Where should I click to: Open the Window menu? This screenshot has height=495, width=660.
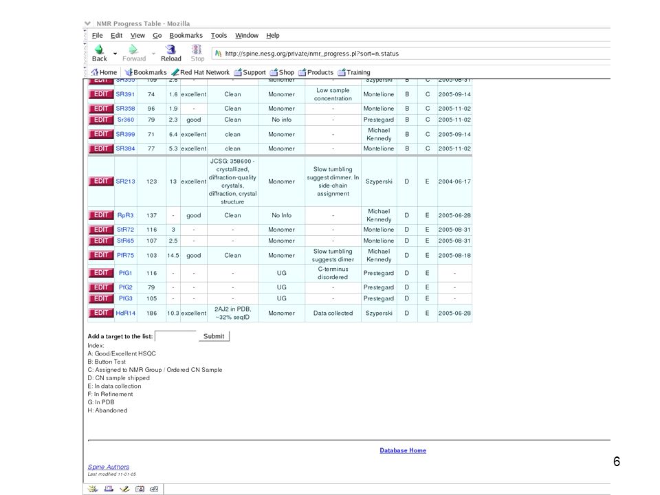coord(247,35)
